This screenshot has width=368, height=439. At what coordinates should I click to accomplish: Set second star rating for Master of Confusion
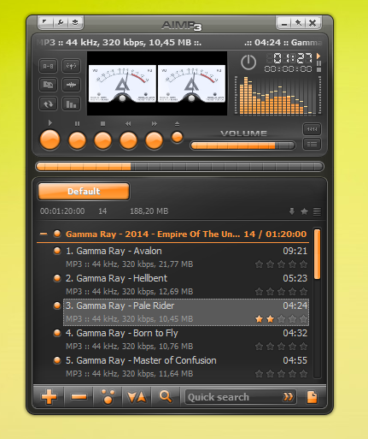click(270, 374)
